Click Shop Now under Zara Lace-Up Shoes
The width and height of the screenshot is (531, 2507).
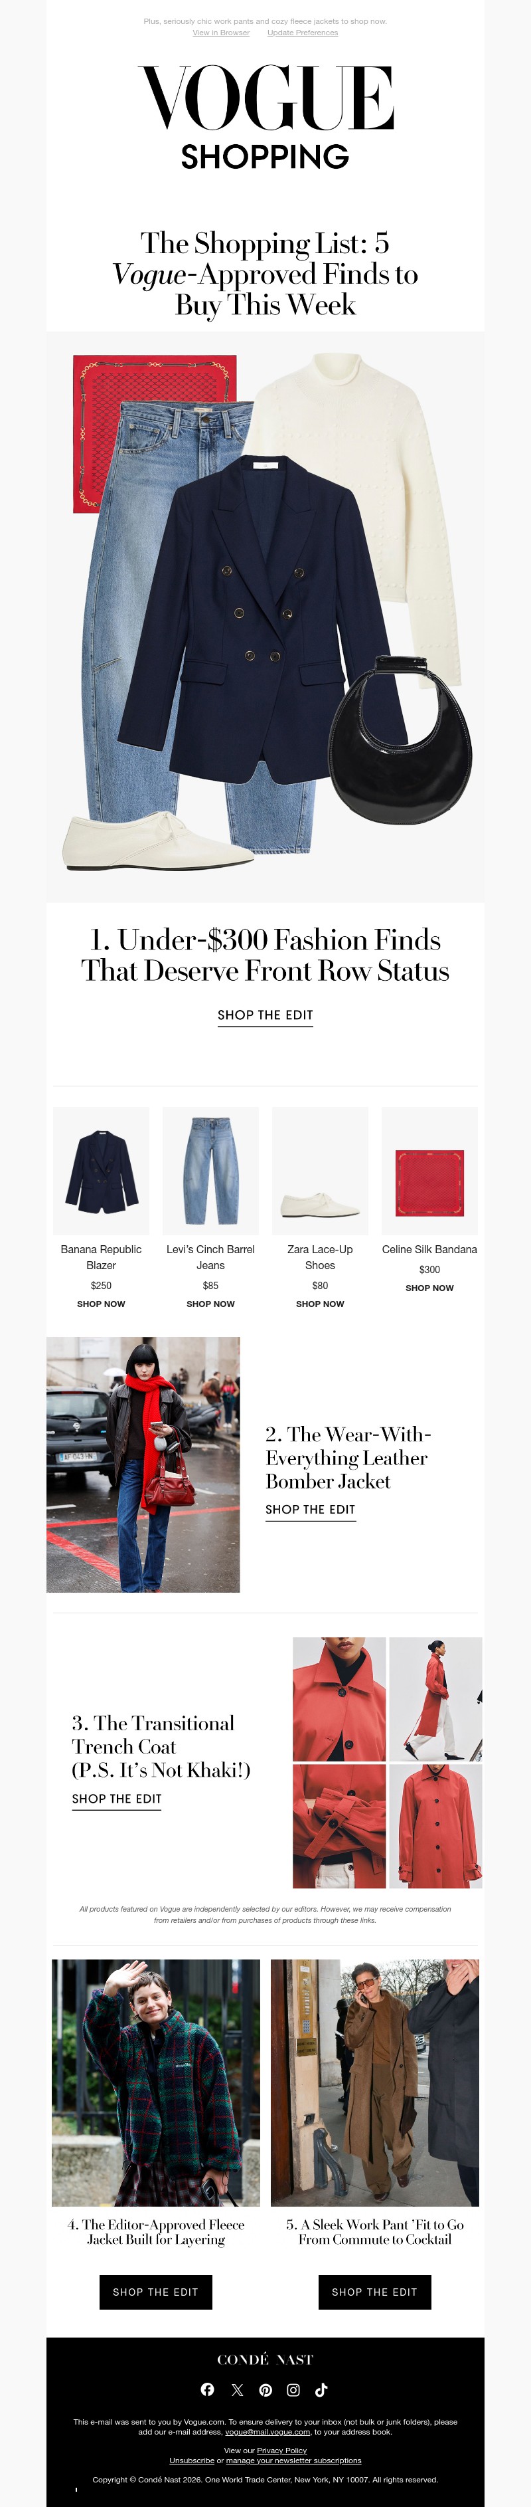320,1303
